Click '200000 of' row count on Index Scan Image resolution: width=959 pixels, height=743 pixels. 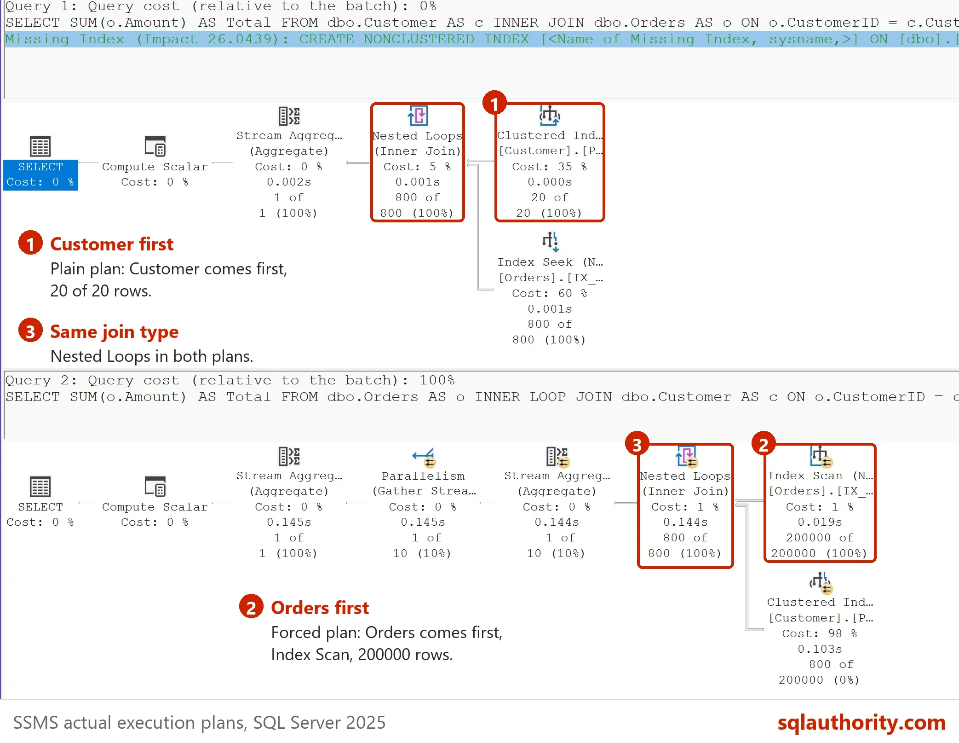(820, 538)
